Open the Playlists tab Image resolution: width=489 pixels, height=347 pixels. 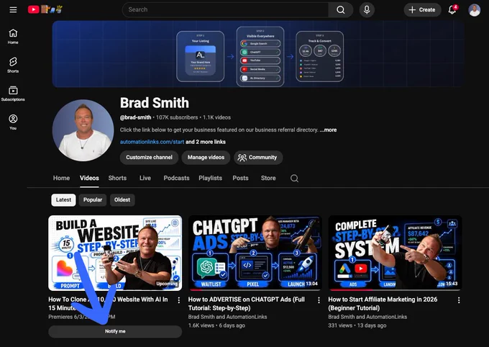pos(211,178)
